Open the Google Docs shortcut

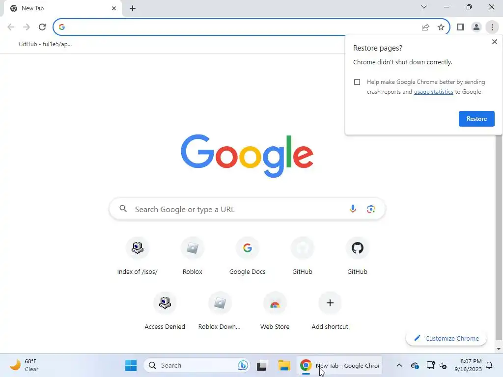248,256
